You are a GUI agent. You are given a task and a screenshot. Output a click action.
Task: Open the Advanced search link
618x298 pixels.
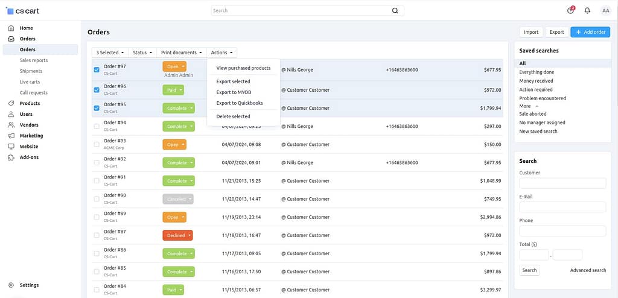pyautogui.click(x=588, y=270)
